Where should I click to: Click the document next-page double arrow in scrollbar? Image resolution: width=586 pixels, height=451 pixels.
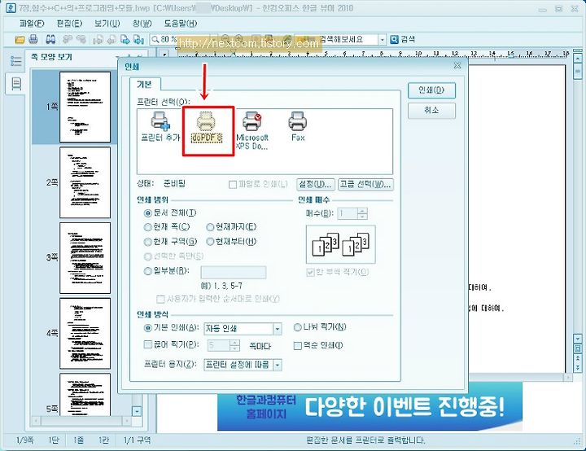click(577, 367)
